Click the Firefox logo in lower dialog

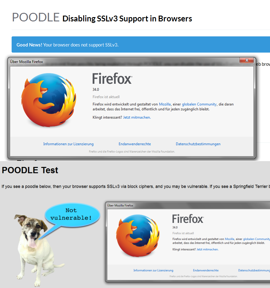(x=138, y=236)
